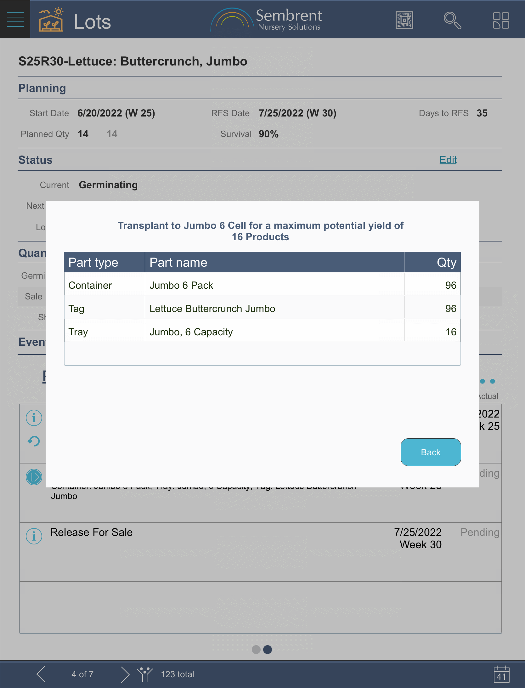This screenshot has height=688, width=525.
Task: Select the Tray Jumbo, 6 Capacity row
Action: click(x=262, y=332)
